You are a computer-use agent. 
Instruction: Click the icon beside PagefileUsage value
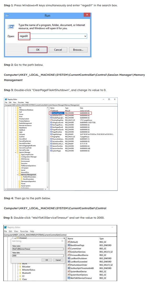51,134
